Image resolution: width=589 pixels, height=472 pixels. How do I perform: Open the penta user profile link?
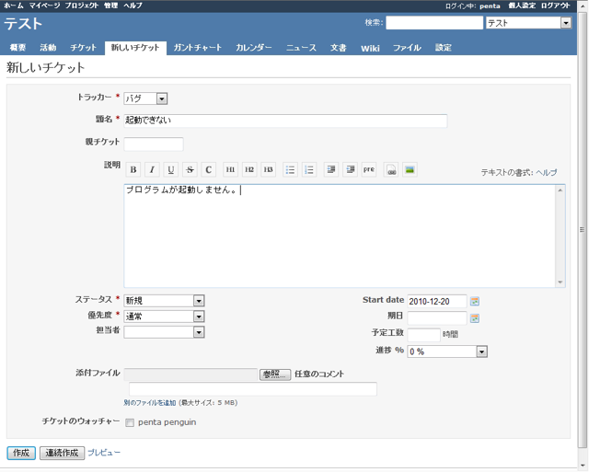point(490,6)
